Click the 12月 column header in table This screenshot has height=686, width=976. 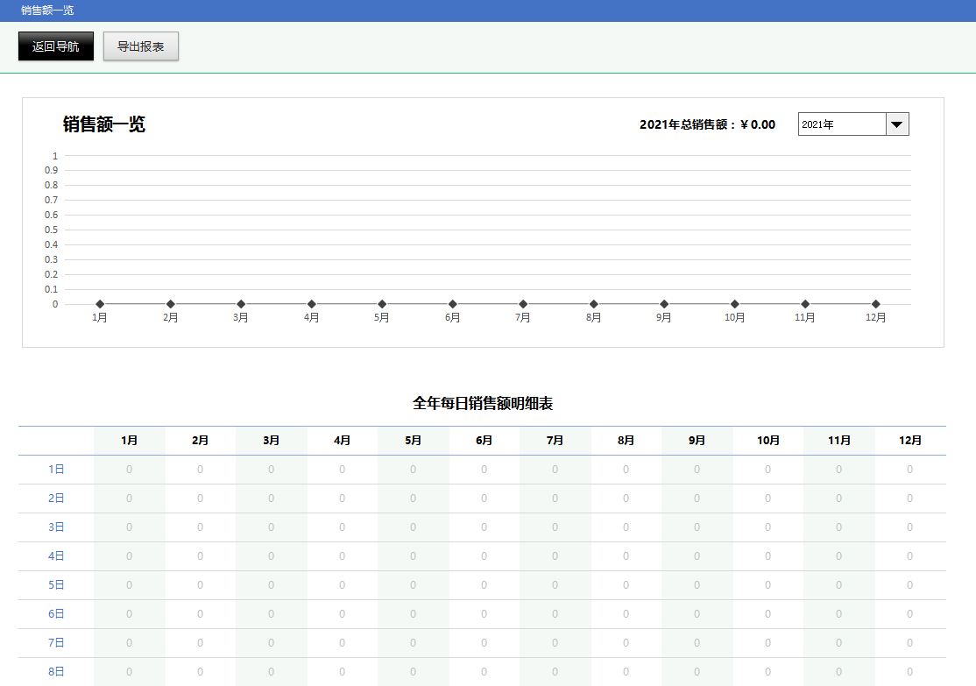(910, 440)
